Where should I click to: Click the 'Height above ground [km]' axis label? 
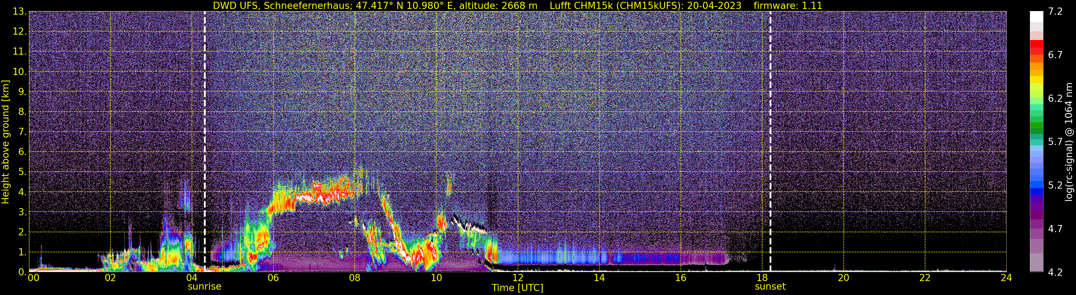click(5, 142)
